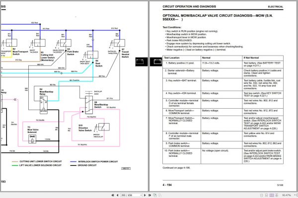Click the previous view icon
Viewport: 298px width, 198px height.
pos(154,195)
